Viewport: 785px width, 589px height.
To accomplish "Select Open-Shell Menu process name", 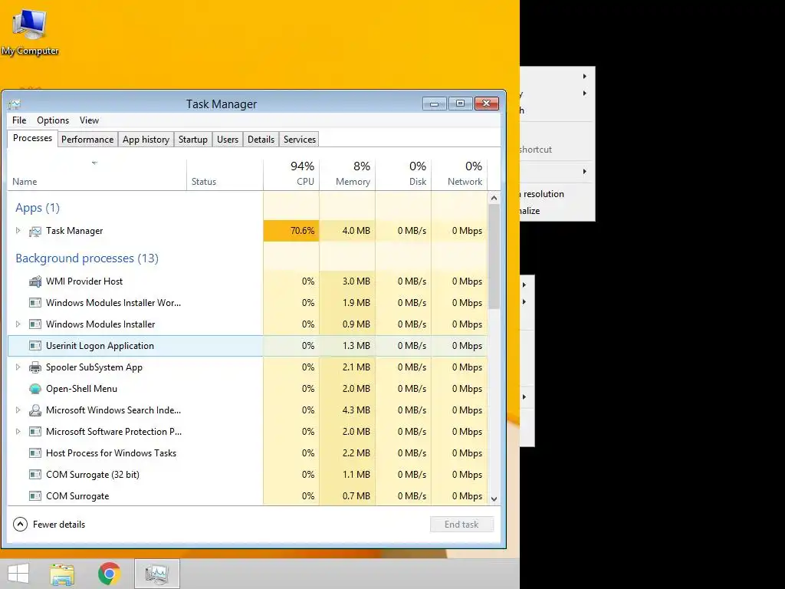I will coord(81,389).
